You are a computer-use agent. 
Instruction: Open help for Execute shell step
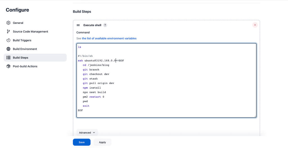[x=105, y=25]
